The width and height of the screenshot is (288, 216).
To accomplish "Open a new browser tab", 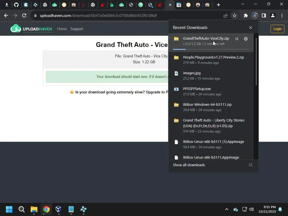I will pos(218,5).
